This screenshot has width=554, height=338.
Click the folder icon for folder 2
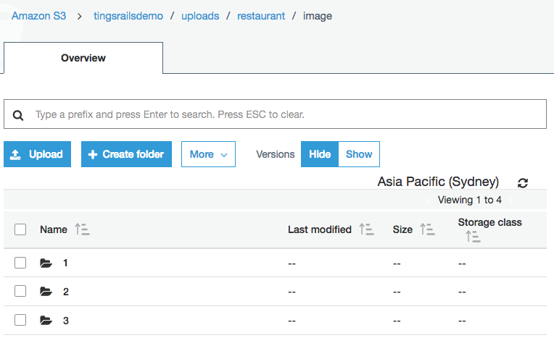click(46, 292)
